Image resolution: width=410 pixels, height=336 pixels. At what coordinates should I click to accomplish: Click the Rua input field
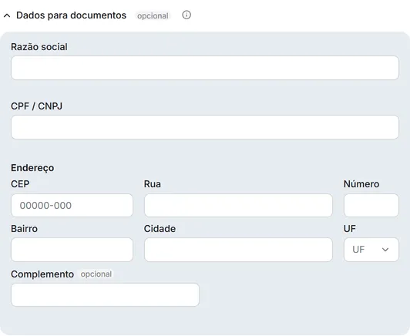[x=238, y=205]
